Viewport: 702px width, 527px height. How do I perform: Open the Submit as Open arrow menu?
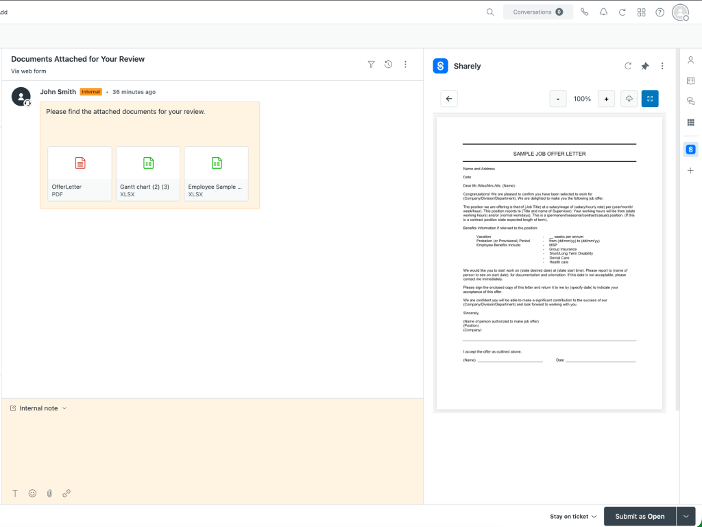coord(686,517)
